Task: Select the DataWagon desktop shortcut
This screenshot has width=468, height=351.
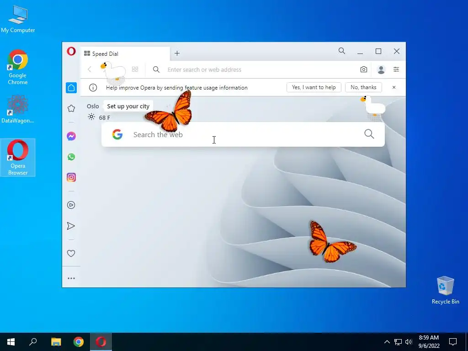Action: 18,110
